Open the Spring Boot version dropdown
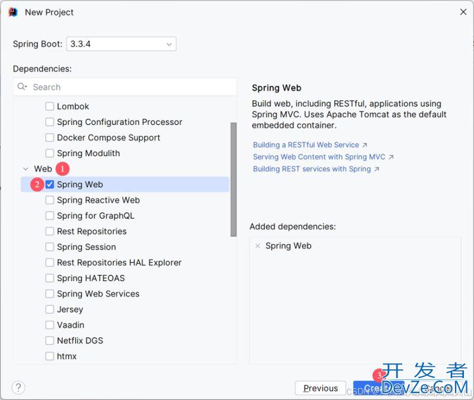This screenshot has width=474, height=400. coord(121,44)
